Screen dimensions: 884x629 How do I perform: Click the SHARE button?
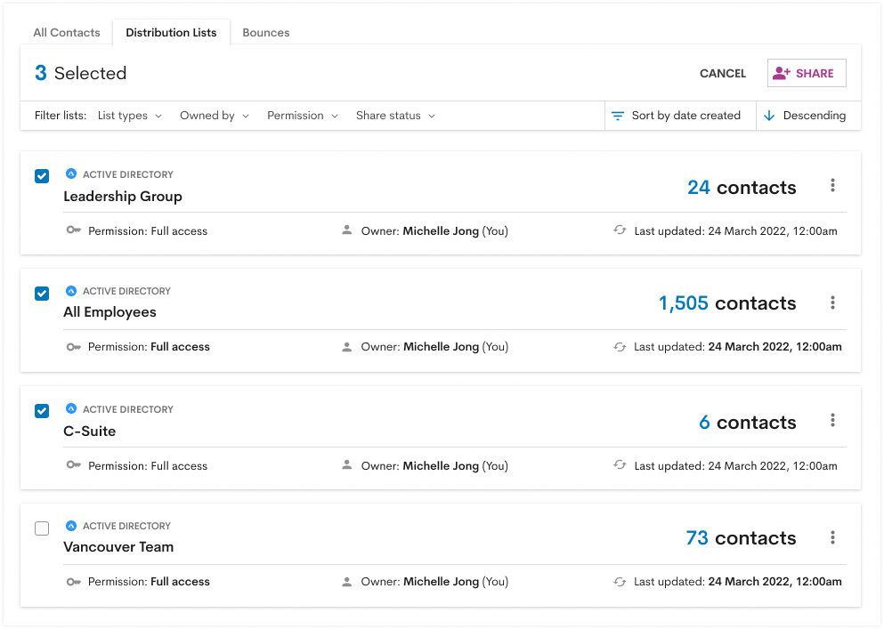[807, 73]
